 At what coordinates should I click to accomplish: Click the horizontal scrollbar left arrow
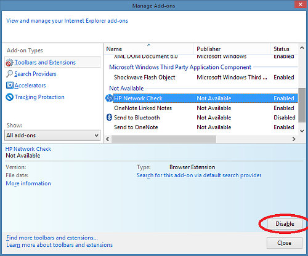point(107,139)
